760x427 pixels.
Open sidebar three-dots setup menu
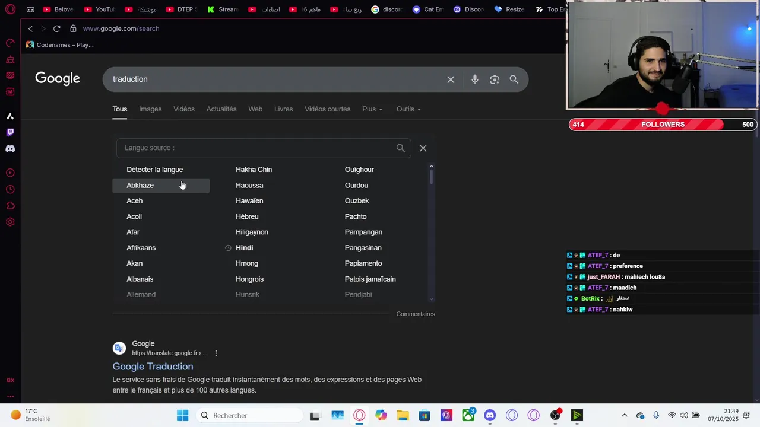[10, 396]
